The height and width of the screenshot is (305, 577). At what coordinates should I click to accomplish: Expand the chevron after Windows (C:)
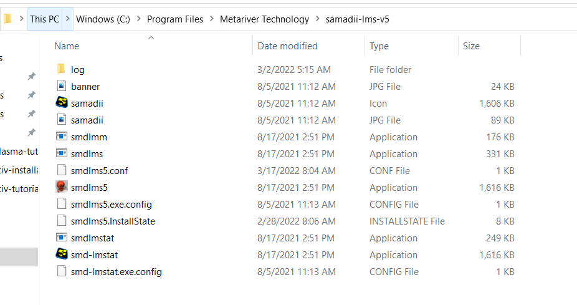pos(139,19)
